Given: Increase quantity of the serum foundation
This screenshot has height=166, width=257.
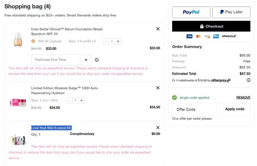Looking at the screenshot, I should click(118, 41).
